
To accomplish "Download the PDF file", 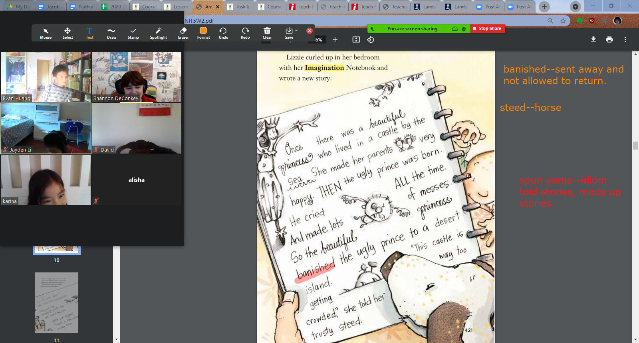I will 593,39.
